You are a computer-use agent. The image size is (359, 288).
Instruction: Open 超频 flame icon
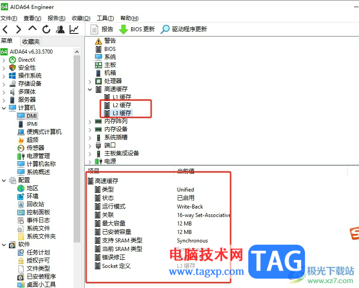[21, 140]
